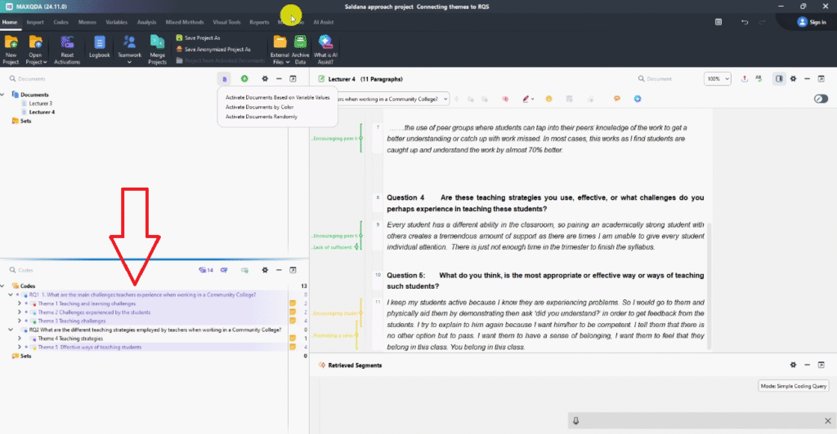This screenshot has height=434, width=837.
Task: Toggle the sidebar display button beside zoom
Action: [x=778, y=79]
